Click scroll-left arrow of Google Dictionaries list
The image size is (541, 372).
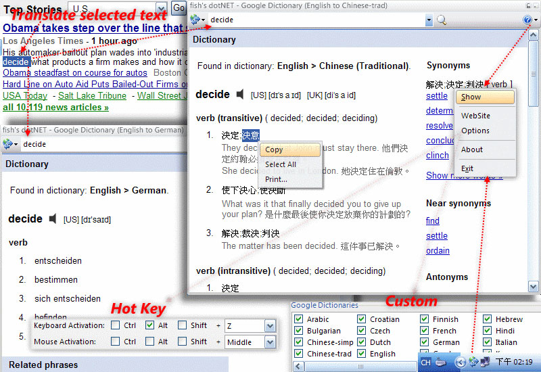(x=299, y=367)
